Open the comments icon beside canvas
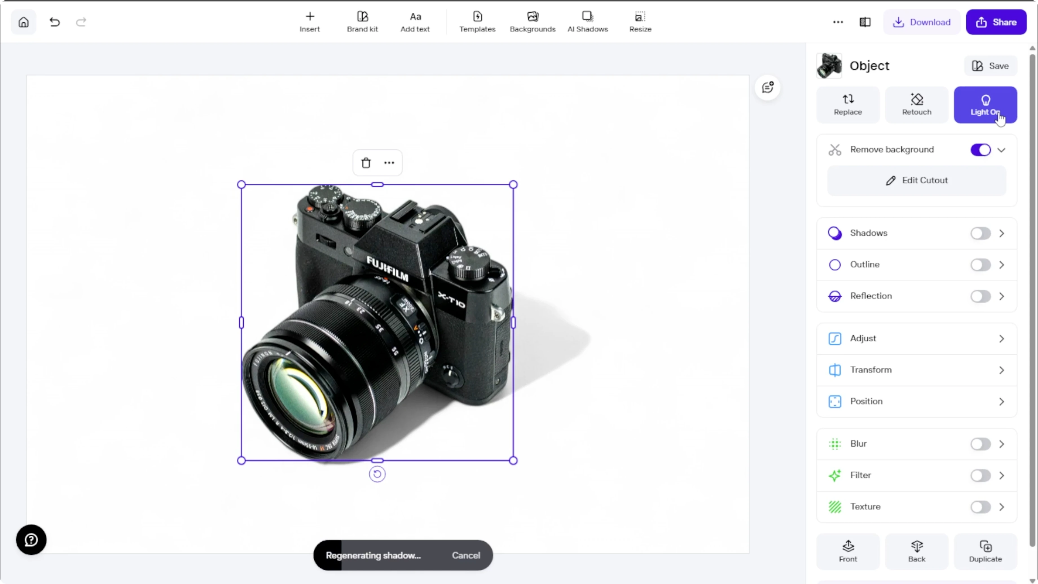Image resolution: width=1038 pixels, height=584 pixels. pyautogui.click(x=767, y=87)
